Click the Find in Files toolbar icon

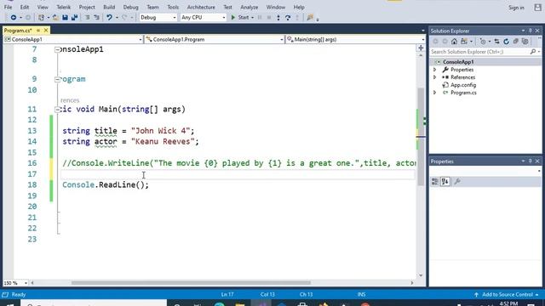point(310,17)
